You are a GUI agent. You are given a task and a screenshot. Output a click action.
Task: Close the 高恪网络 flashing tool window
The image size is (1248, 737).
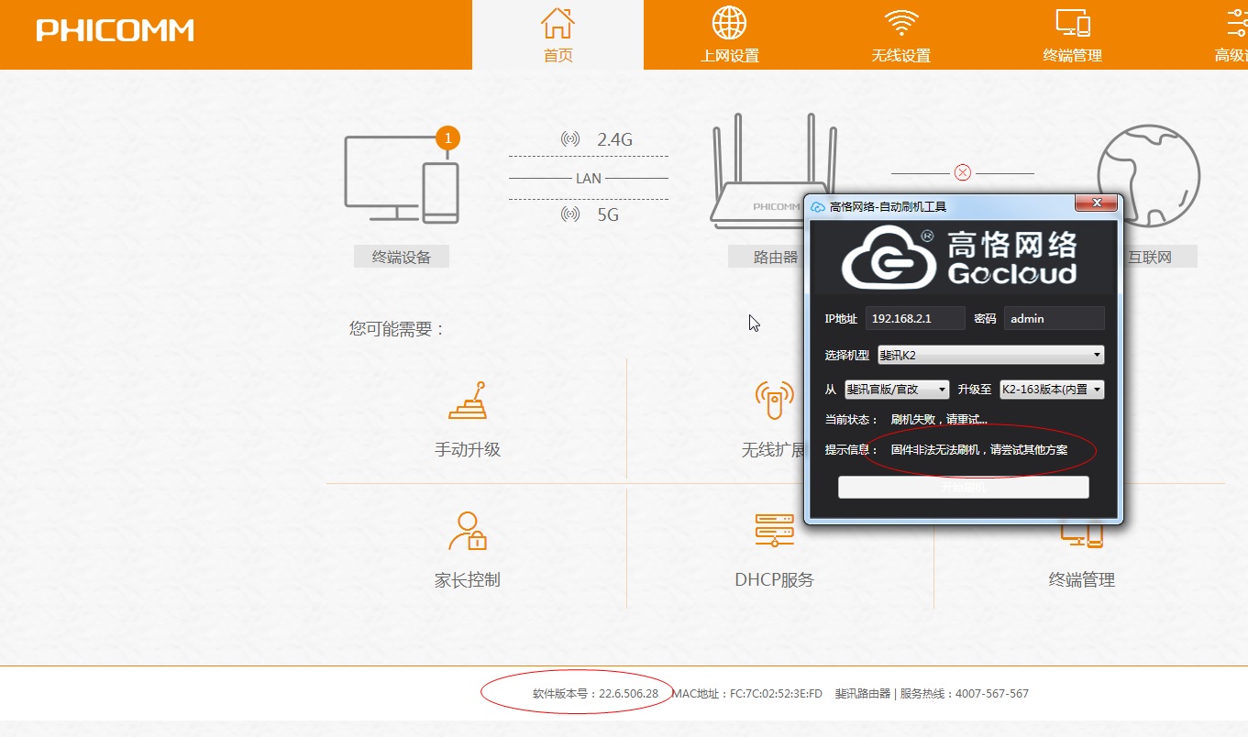coord(1095,203)
